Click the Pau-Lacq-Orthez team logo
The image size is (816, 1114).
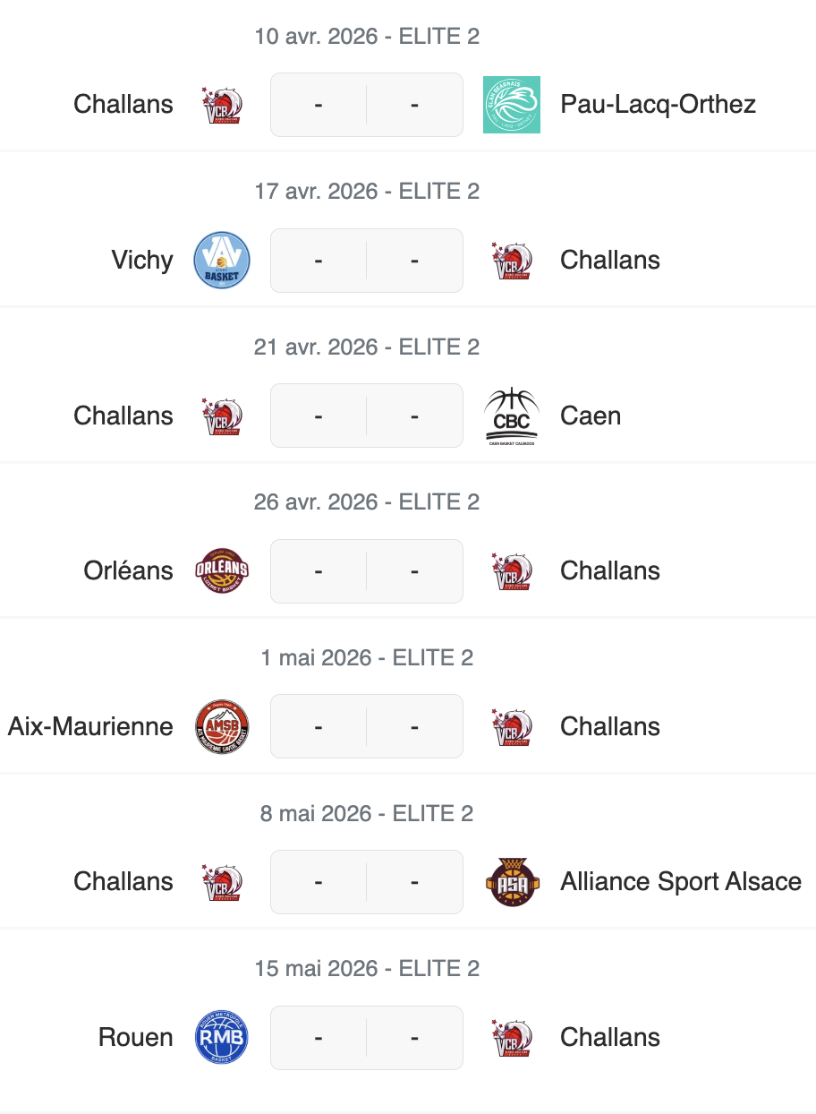click(512, 105)
